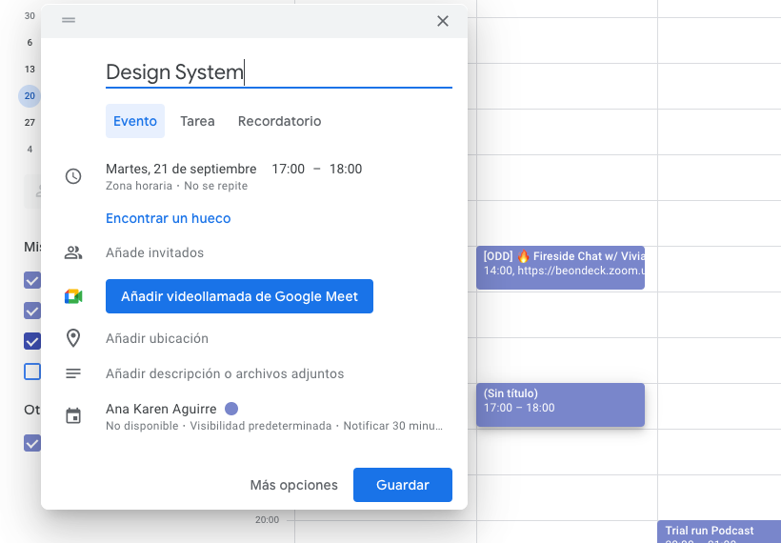Click Encontrar un hueco link
The image size is (781, 543).
pyautogui.click(x=168, y=218)
